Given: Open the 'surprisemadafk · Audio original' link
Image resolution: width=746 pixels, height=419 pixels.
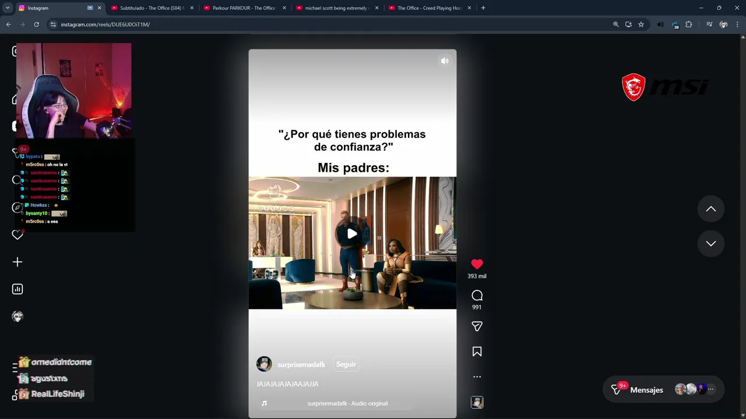Looking at the screenshot, I should [x=347, y=403].
